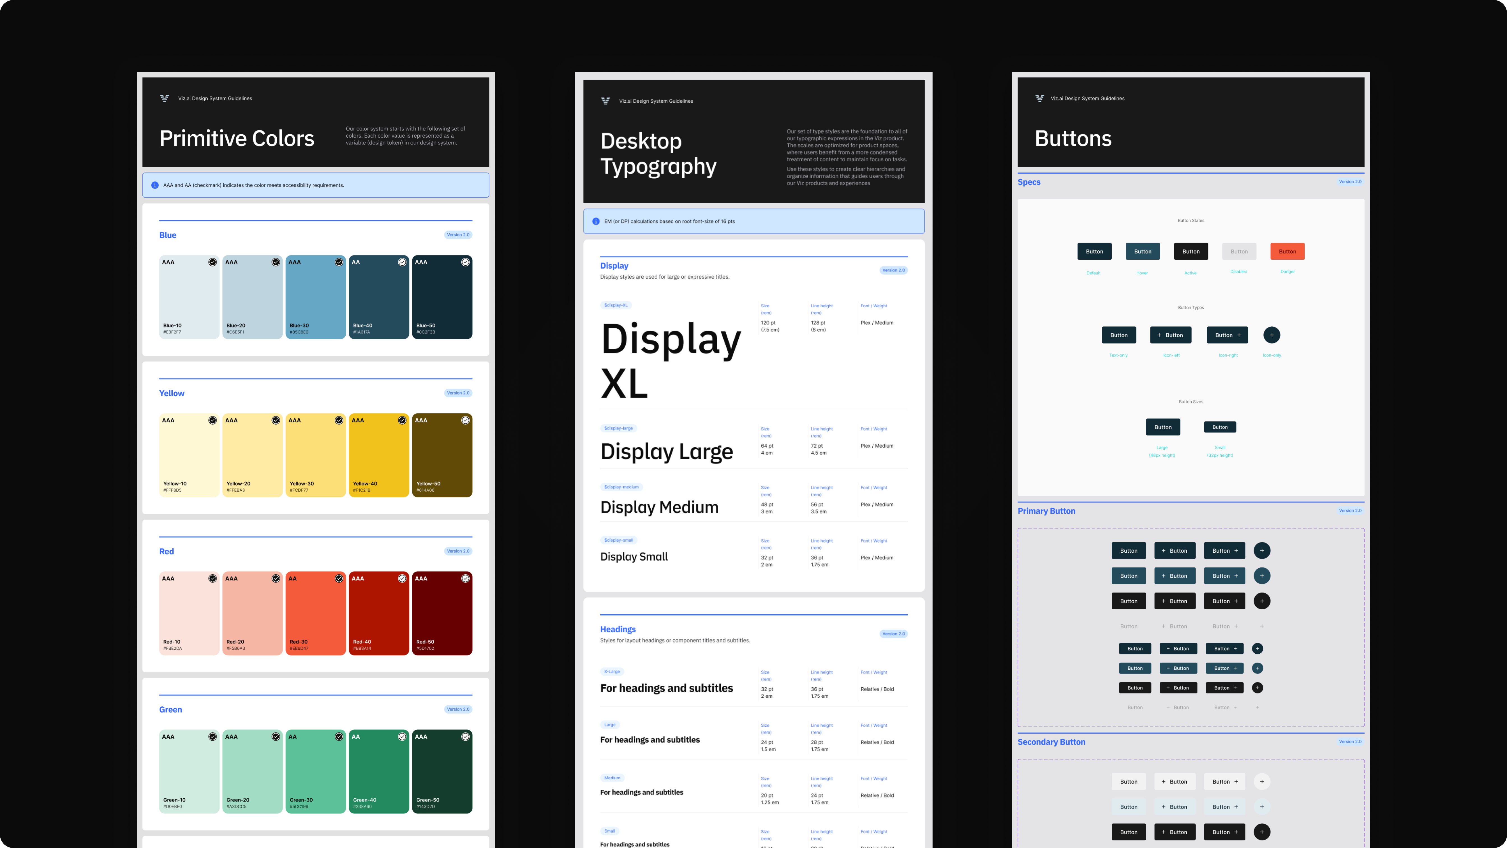This screenshot has width=1507, height=848.
Task: Click the checkmark icon on the Yellow-20 swatch
Action: (x=276, y=420)
